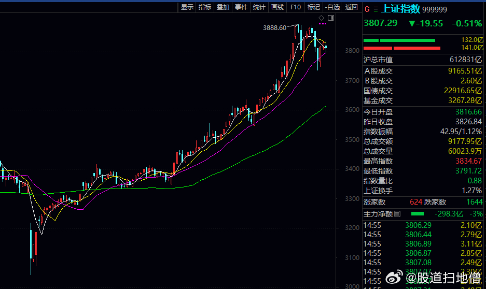Click the 最高指数 value 3834.67
This screenshot has height=289, width=486.
tap(469, 161)
